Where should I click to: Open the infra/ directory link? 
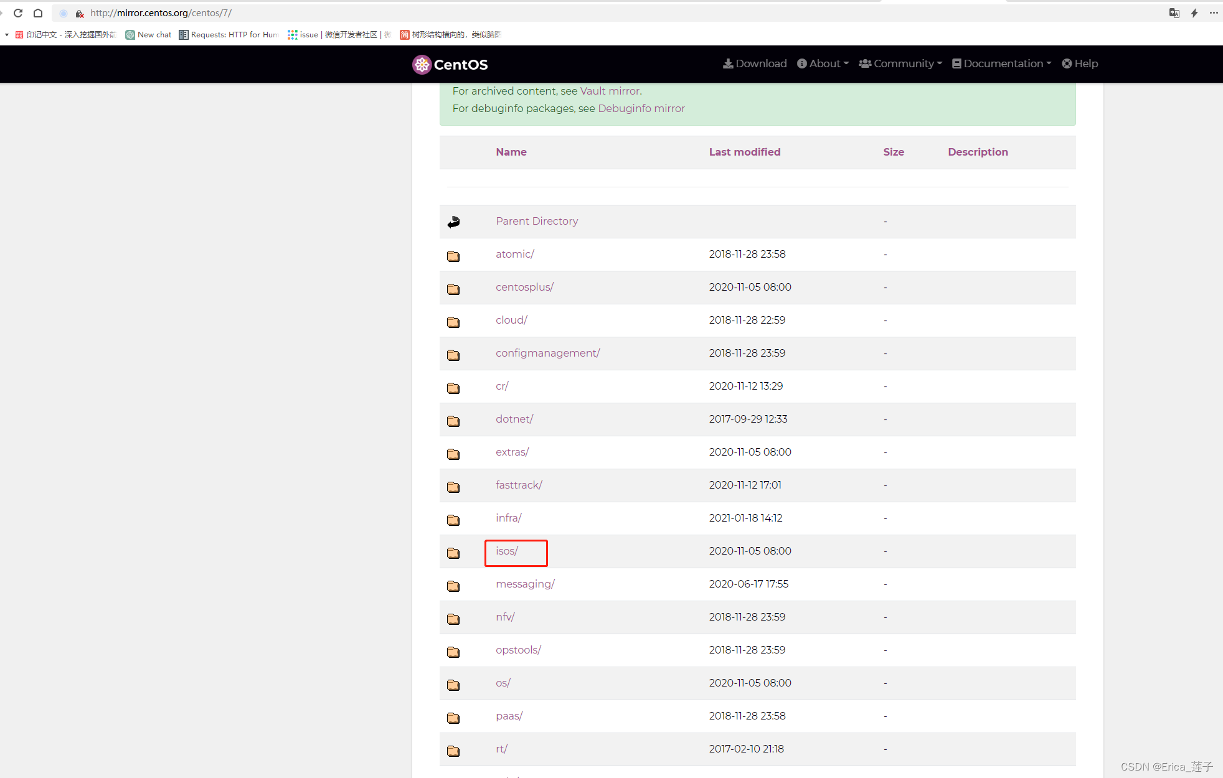click(x=509, y=518)
